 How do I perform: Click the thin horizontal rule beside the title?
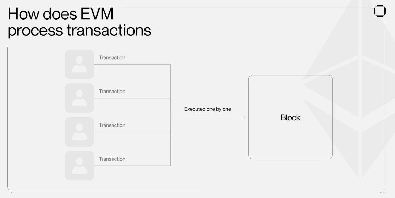(245, 8)
